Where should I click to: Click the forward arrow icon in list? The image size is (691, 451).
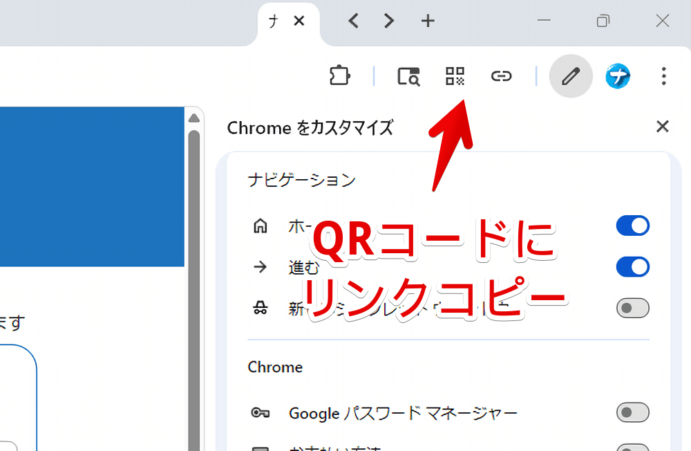click(x=260, y=266)
